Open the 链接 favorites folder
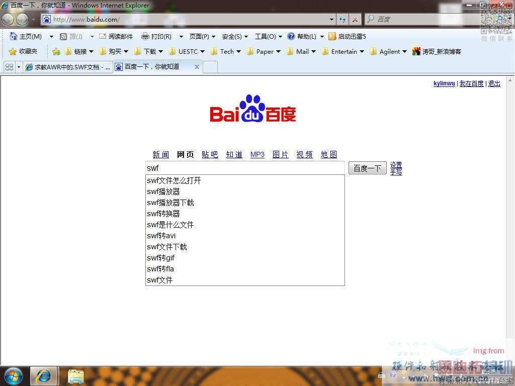Image resolution: width=515 pixels, height=386 pixels. [79, 52]
